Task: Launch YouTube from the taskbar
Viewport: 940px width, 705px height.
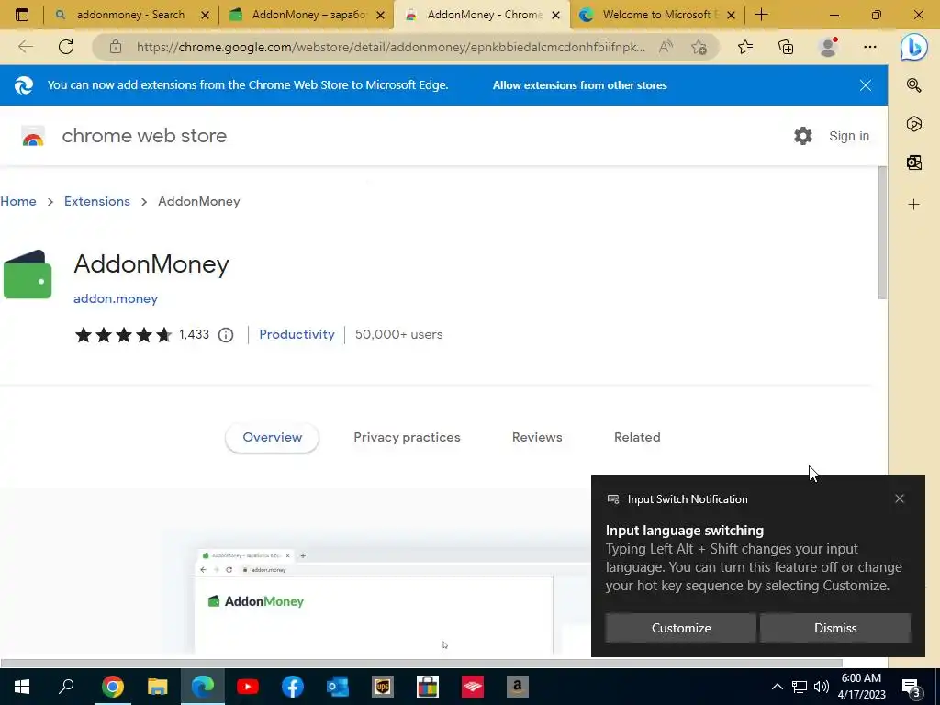Action: [248, 687]
